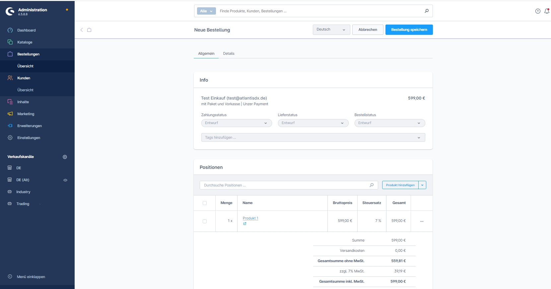Image resolution: width=551 pixels, height=289 pixels.
Task: Expand the Produkt hinzufügen arrow dropdown
Action: click(422, 185)
